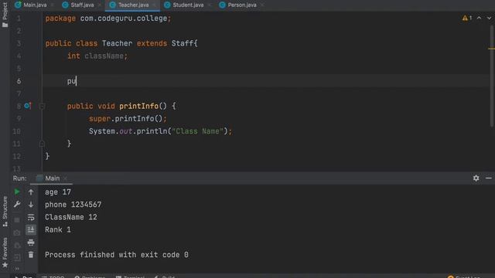This screenshot has width=495, height=278.
Task: Click the up arrow in the Run console
Action: pyautogui.click(x=31, y=192)
